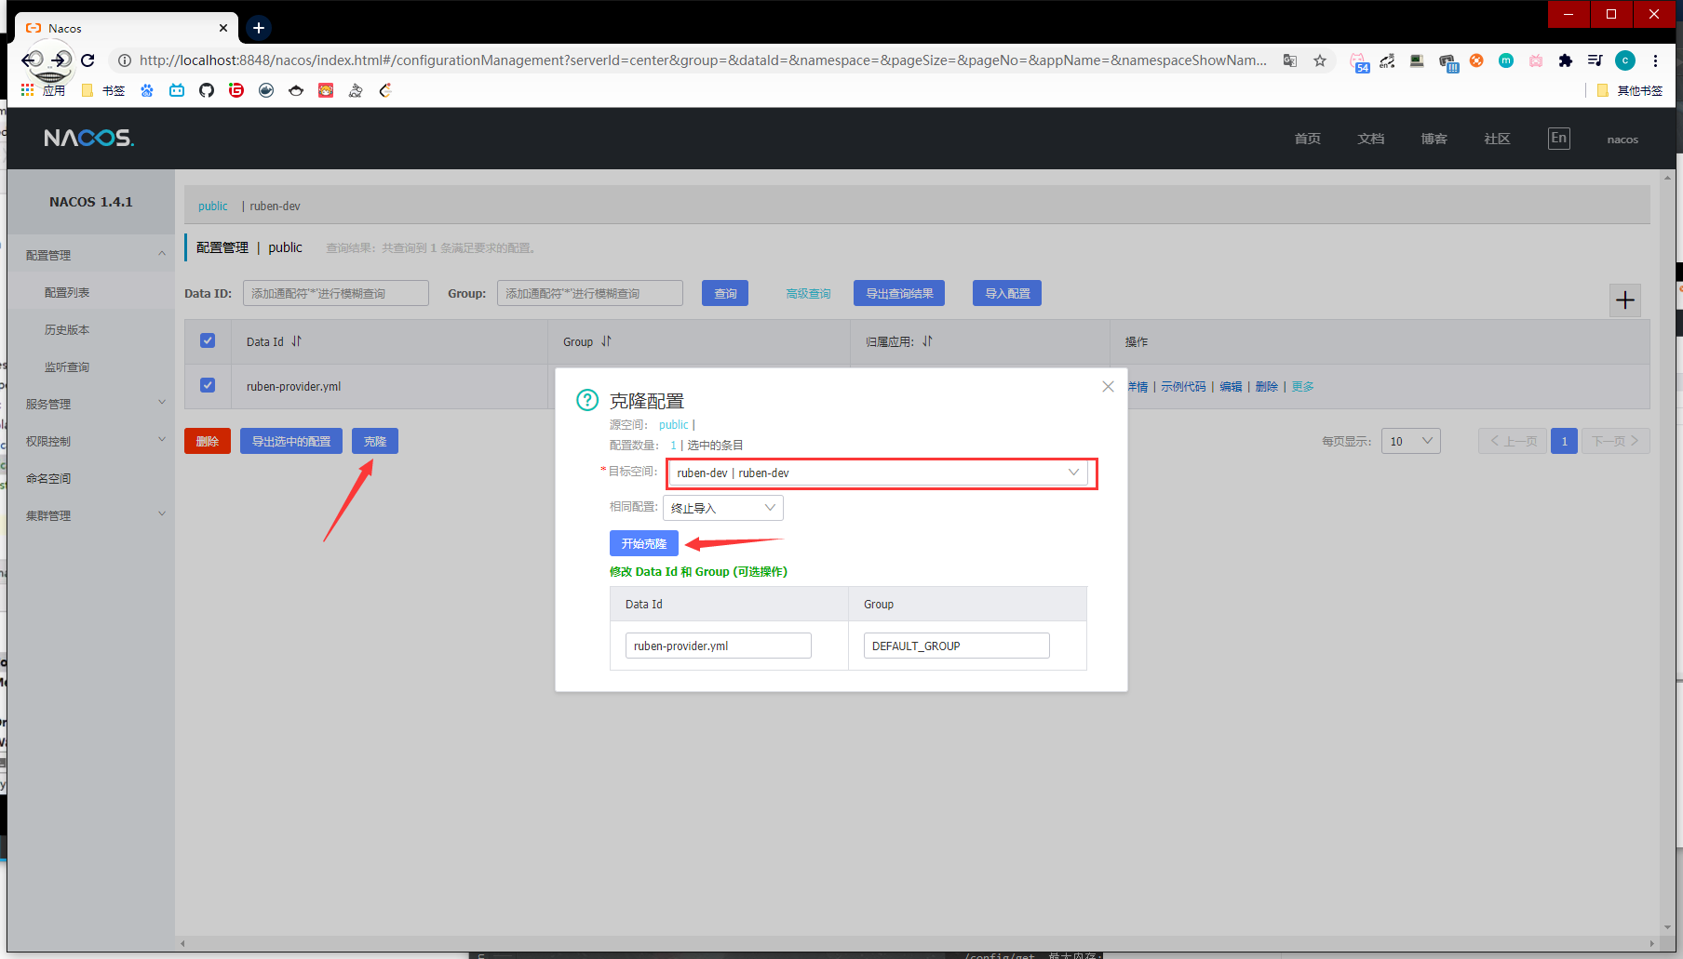Click the 高级查询 link

(808, 294)
